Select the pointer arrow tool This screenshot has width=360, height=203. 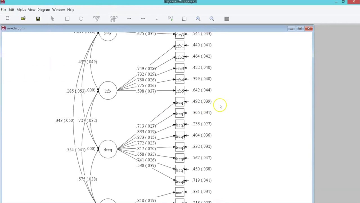point(52,19)
